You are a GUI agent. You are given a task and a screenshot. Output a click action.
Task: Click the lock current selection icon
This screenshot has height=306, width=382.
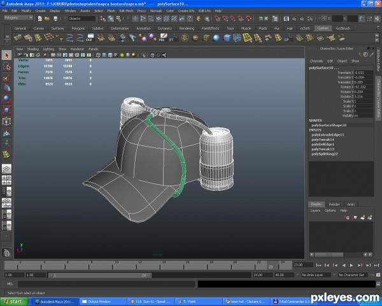[x=199, y=18]
